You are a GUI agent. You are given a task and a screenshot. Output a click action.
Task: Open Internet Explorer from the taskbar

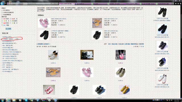click(x=8, y=100)
